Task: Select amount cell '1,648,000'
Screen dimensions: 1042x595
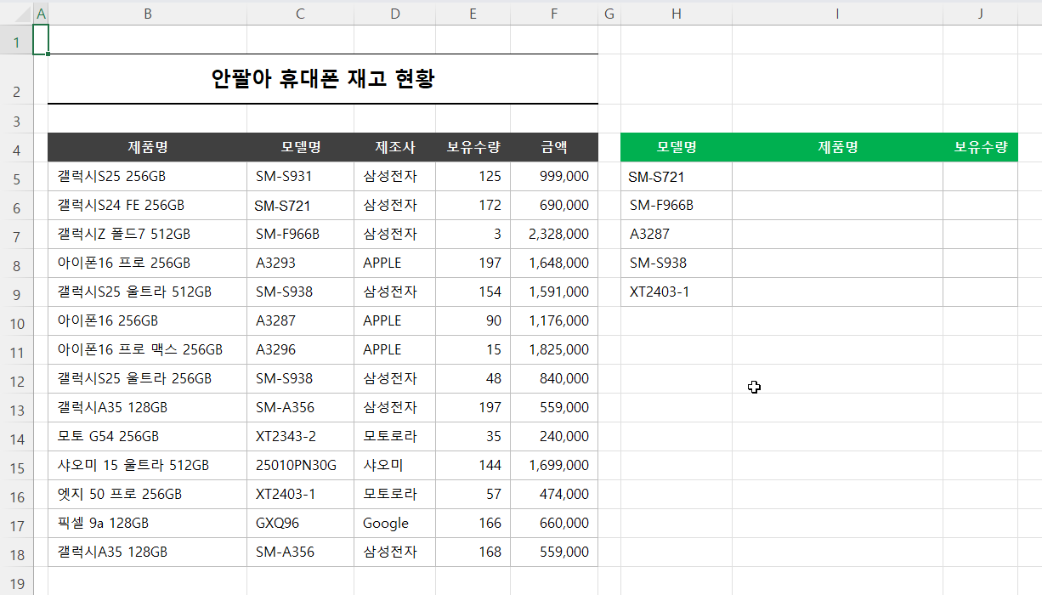Action: pyautogui.click(x=554, y=263)
